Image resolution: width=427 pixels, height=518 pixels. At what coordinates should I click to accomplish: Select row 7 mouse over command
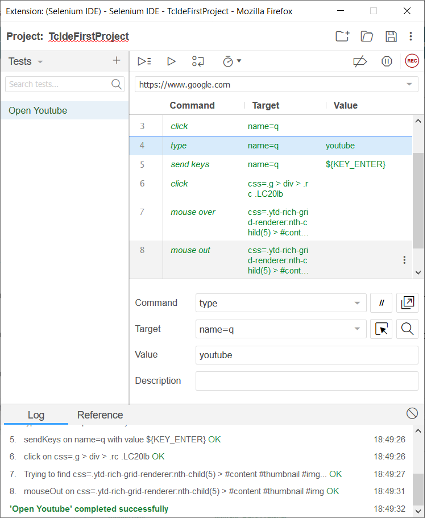[271, 222]
